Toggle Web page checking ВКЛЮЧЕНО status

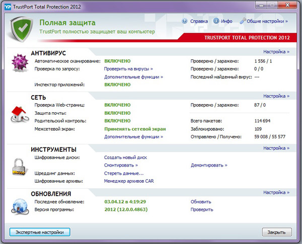[117, 105]
